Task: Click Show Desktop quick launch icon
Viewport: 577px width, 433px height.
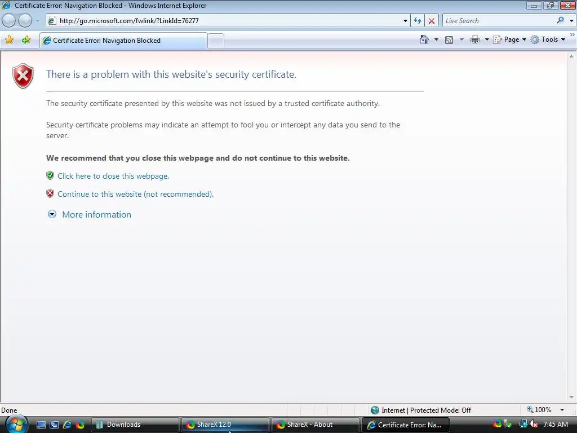Action: pos(41,425)
